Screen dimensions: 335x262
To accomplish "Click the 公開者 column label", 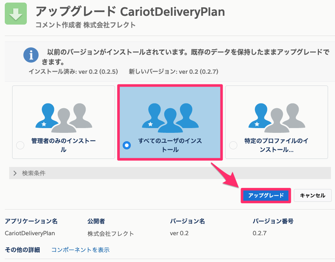I will pyautogui.click(x=96, y=221).
